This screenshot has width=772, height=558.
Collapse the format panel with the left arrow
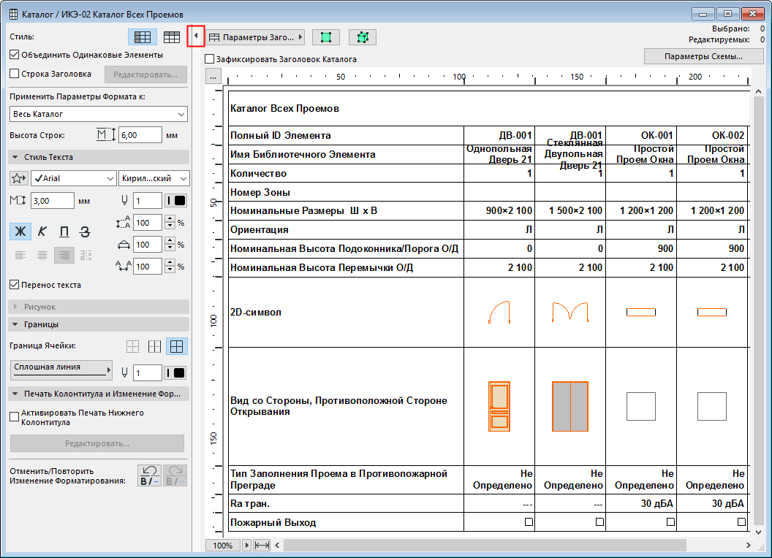195,37
